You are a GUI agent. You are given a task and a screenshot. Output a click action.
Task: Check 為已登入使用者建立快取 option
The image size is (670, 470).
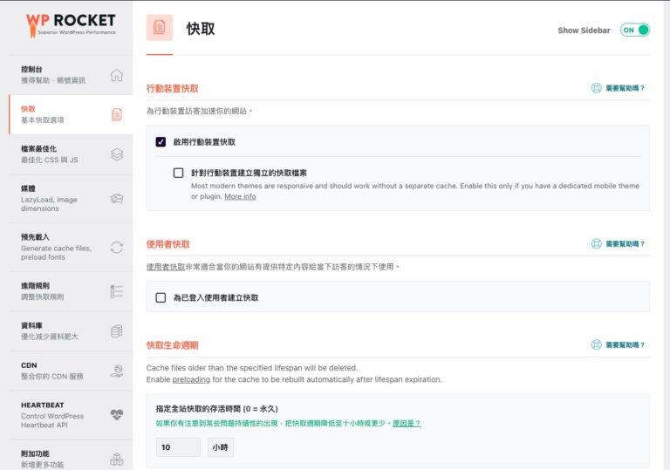pos(161,297)
